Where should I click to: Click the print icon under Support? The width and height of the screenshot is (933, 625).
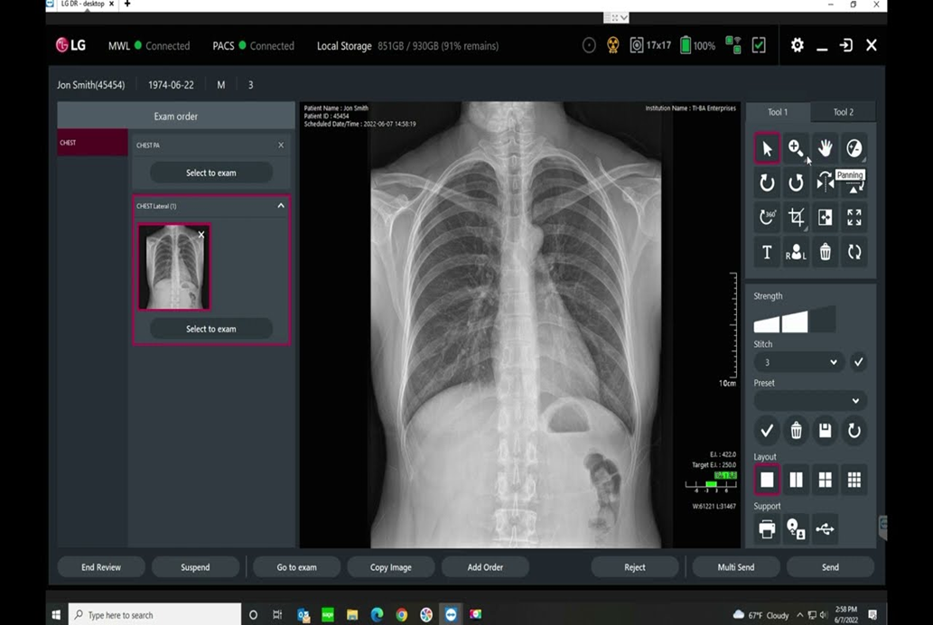767,530
